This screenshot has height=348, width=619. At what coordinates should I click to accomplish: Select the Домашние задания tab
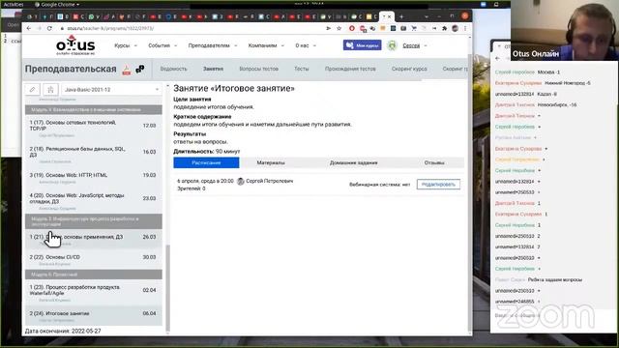[x=354, y=162]
